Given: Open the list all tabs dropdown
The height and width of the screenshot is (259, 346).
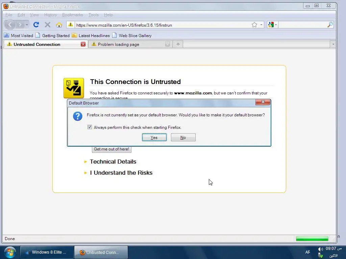Looking at the screenshot, I should pyautogui.click(x=333, y=44).
